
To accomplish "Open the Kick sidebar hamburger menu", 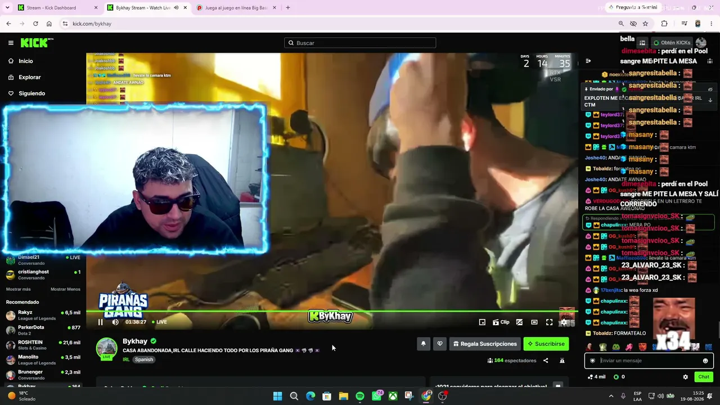I will click(x=11, y=43).
